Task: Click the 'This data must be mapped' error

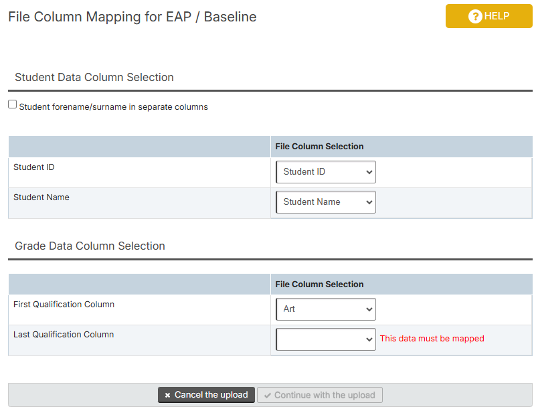Action: (x=432, y=339)
